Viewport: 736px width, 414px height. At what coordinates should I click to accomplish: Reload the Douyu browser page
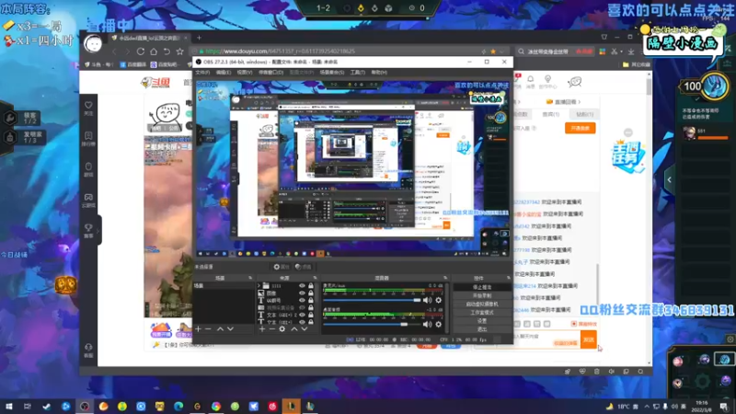pyautogui.click(x=141, y=52)
